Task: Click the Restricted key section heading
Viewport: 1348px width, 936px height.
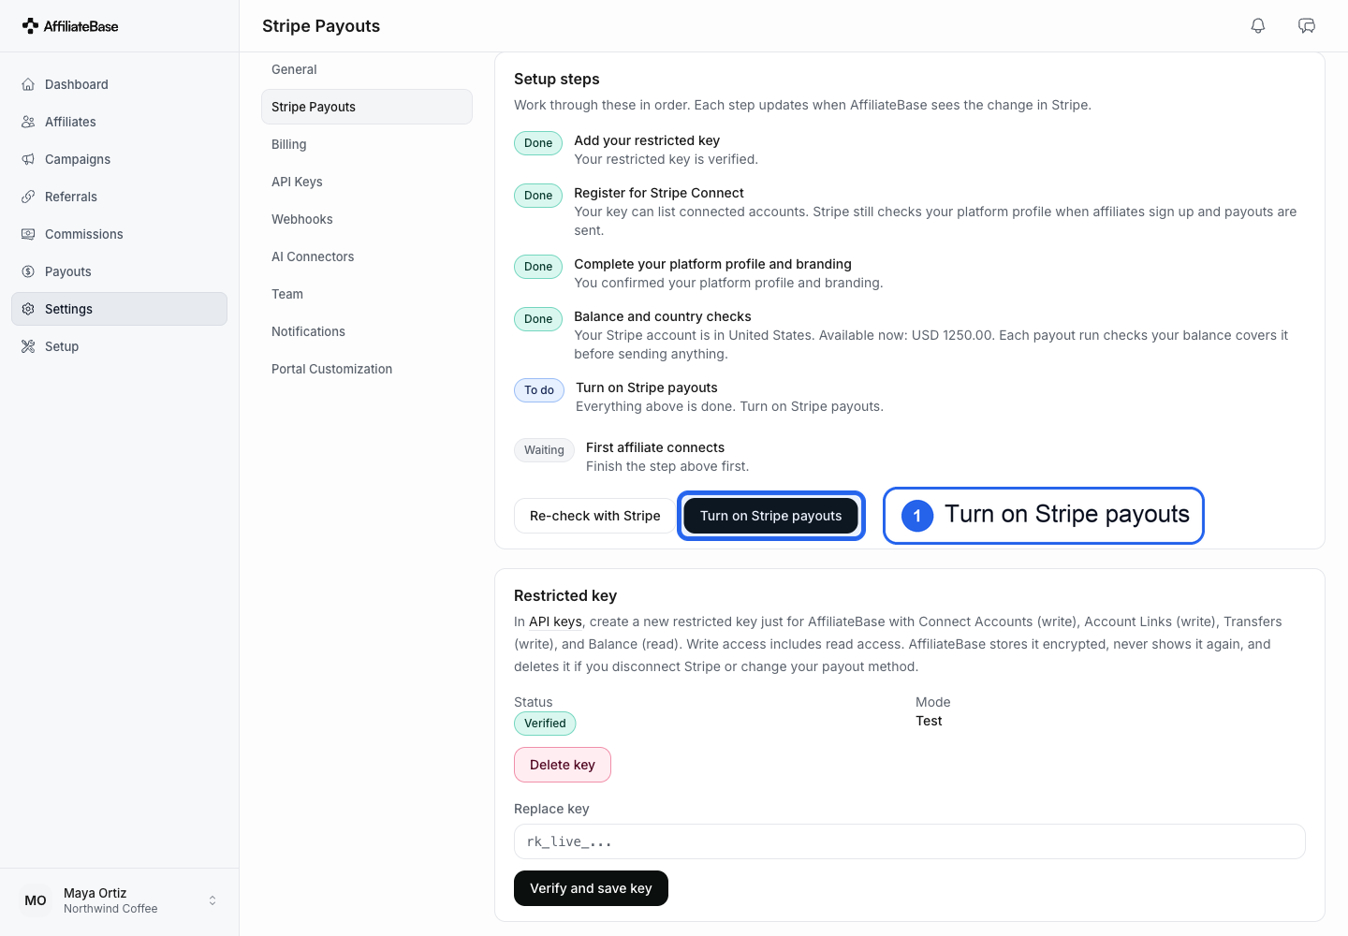Action: (x=565, y=595)
